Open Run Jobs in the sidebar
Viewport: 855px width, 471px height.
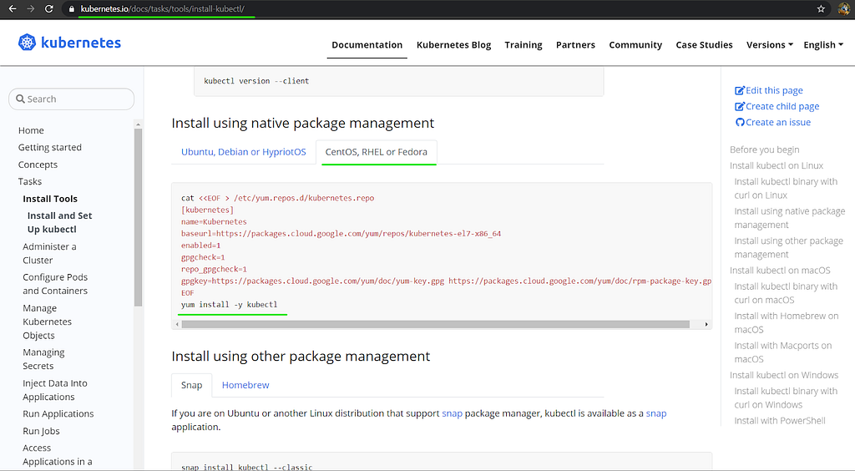[42, 431]
